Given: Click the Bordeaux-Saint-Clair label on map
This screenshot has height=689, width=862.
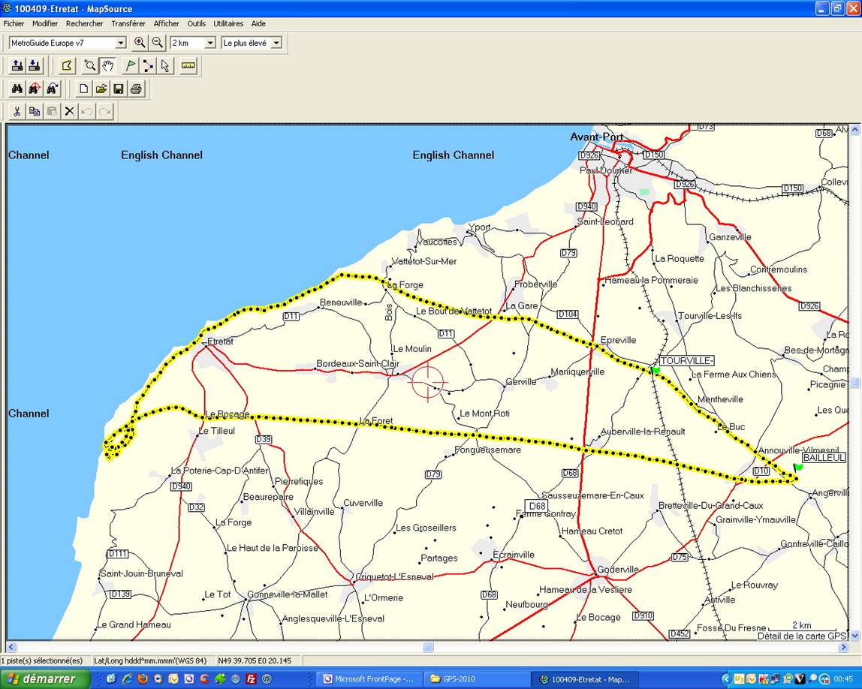Looking at the screenshot, I should [358, 364].
